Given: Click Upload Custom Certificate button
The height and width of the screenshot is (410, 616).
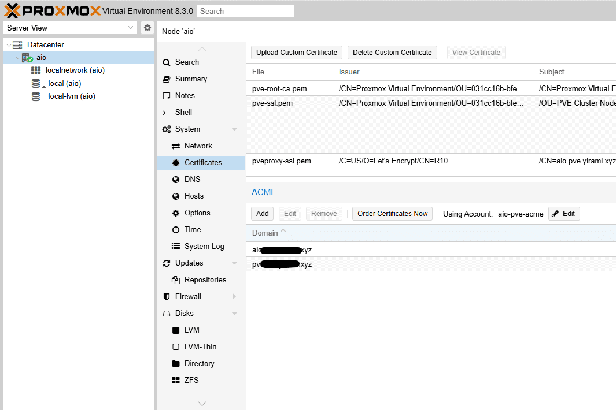Looking at the screenshot, I should click(x=297, y=53).
